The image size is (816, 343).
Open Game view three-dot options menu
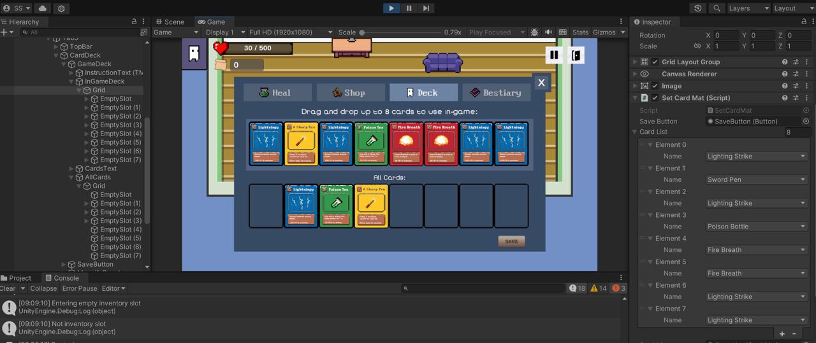pos(622,22)
